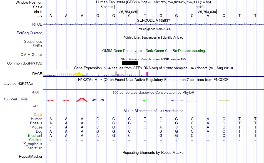Open the blue RHCE gene label
This screenshot has width=264, height=163.
click(37, 24)
